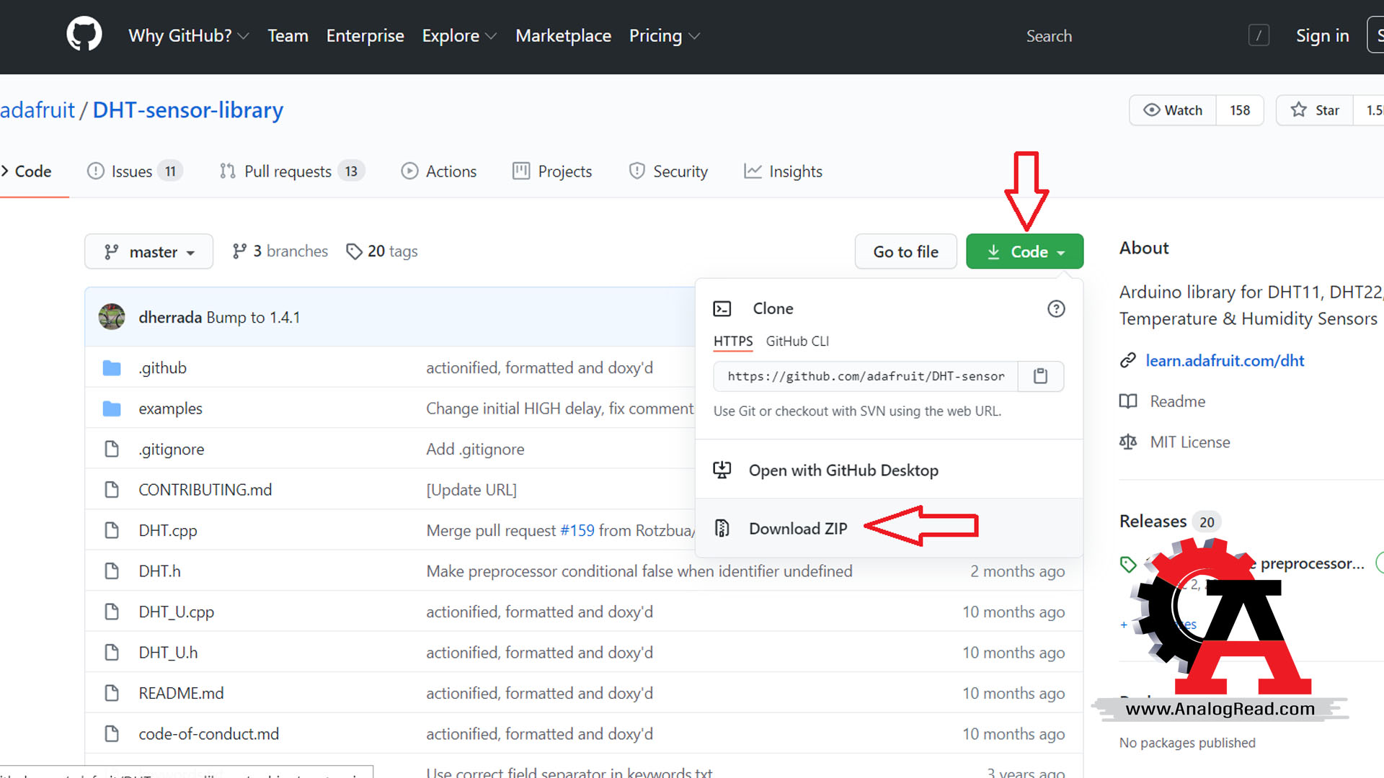
Task: Click the link chain icon in About
Action: tap(1128, 360)
